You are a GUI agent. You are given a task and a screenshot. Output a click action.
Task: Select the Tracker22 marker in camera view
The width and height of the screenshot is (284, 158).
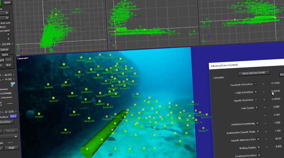[79, 72]
